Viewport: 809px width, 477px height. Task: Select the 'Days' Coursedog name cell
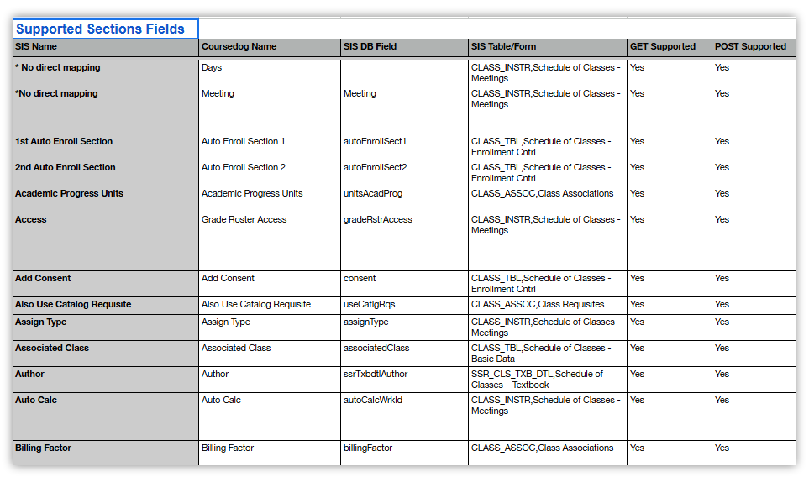(270, 73)
